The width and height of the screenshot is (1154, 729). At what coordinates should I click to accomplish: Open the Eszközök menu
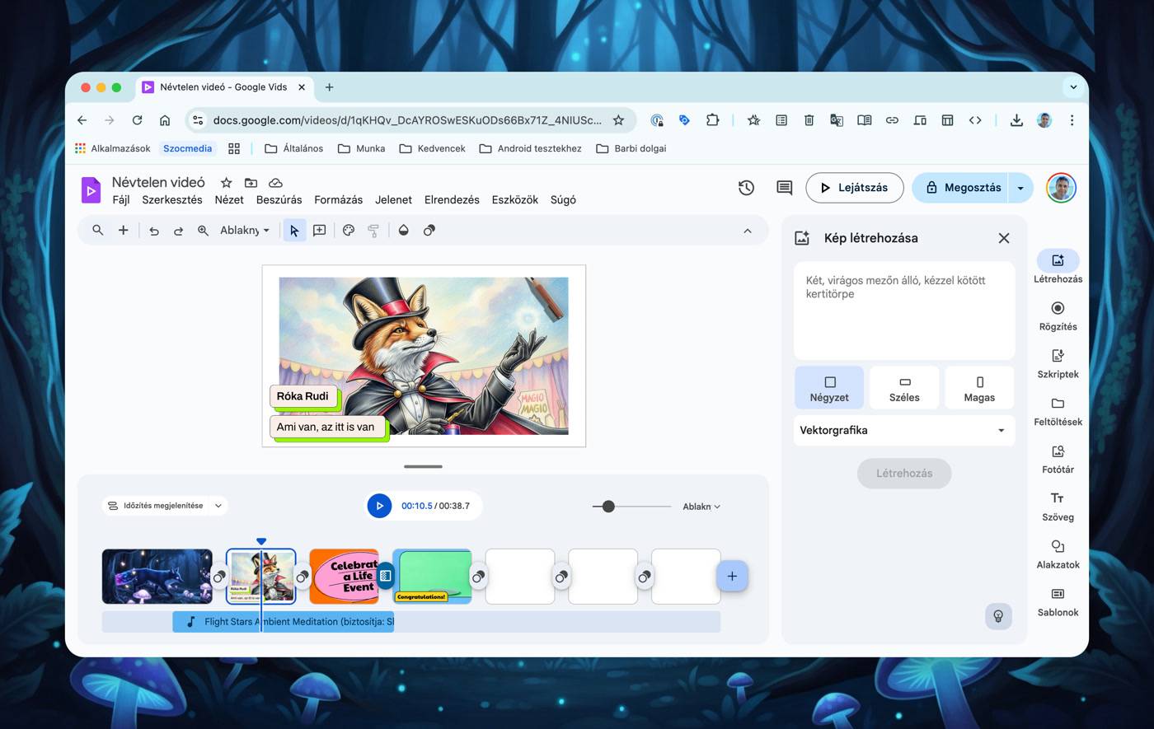pos(515,200)
